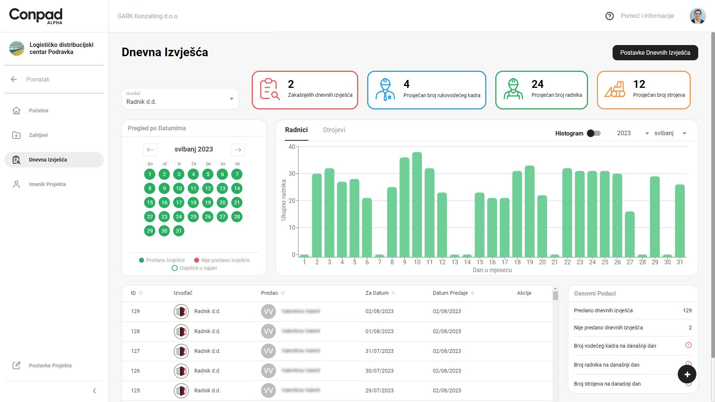Select the Radnici tab
Screen dimensions: 715x402
(296, 130)
